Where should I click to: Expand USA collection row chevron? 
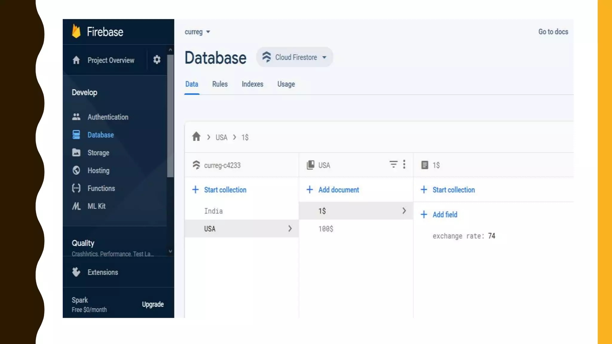point(290,228)
